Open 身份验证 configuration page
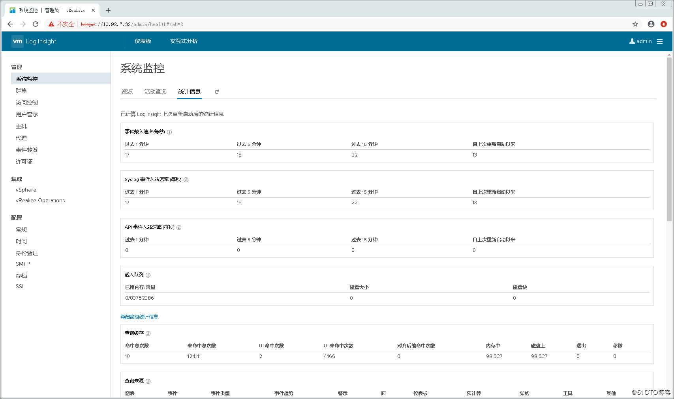Viewport: 674px width, 399px height. (x=27, y=253)
